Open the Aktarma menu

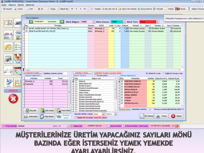[x=12, y=5]
